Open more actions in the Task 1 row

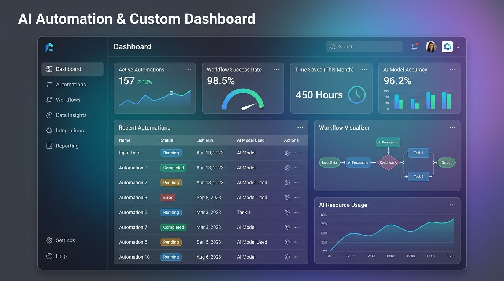297,212
